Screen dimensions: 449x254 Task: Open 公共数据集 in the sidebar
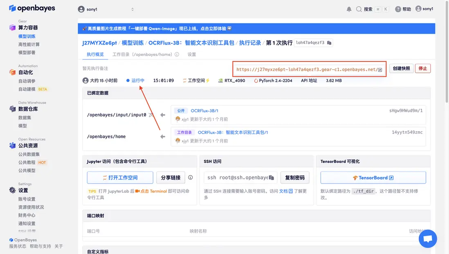click(x=29, y=154)
